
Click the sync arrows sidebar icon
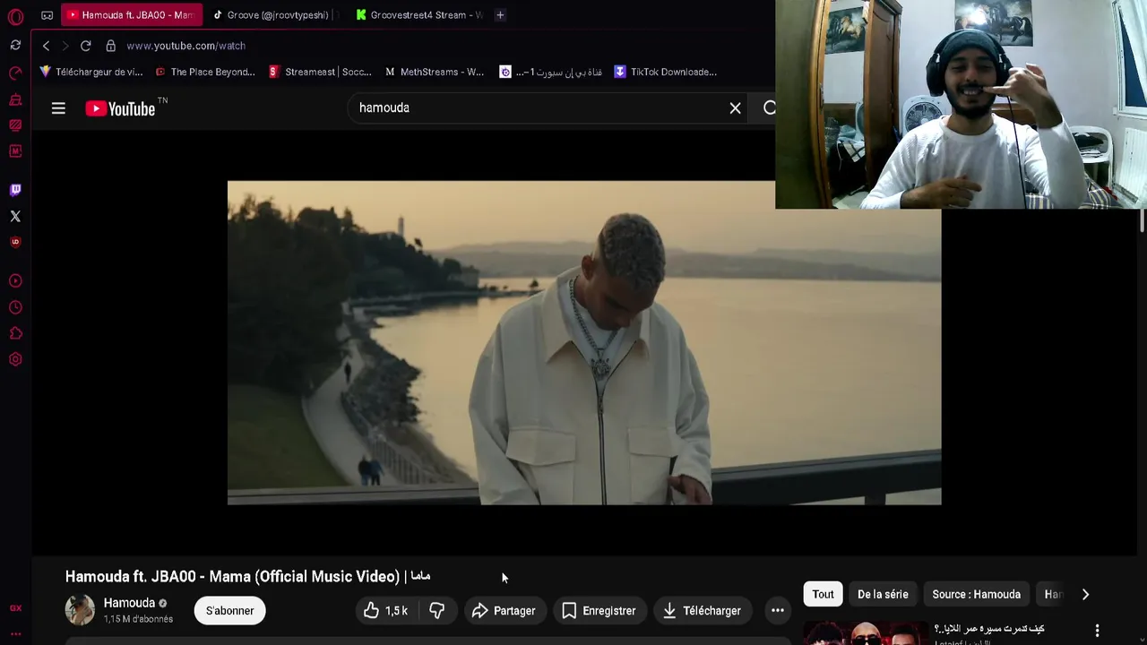point(15,45)
